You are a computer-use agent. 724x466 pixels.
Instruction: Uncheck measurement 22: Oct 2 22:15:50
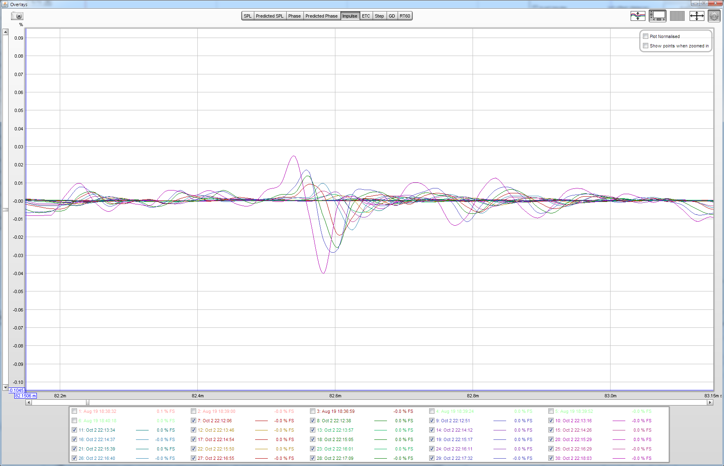tap(193, 449)
